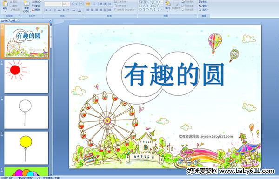Screen dimensions: 279x179
Task: Toggle the highlighted bullets list button
Action: point(88,4)
